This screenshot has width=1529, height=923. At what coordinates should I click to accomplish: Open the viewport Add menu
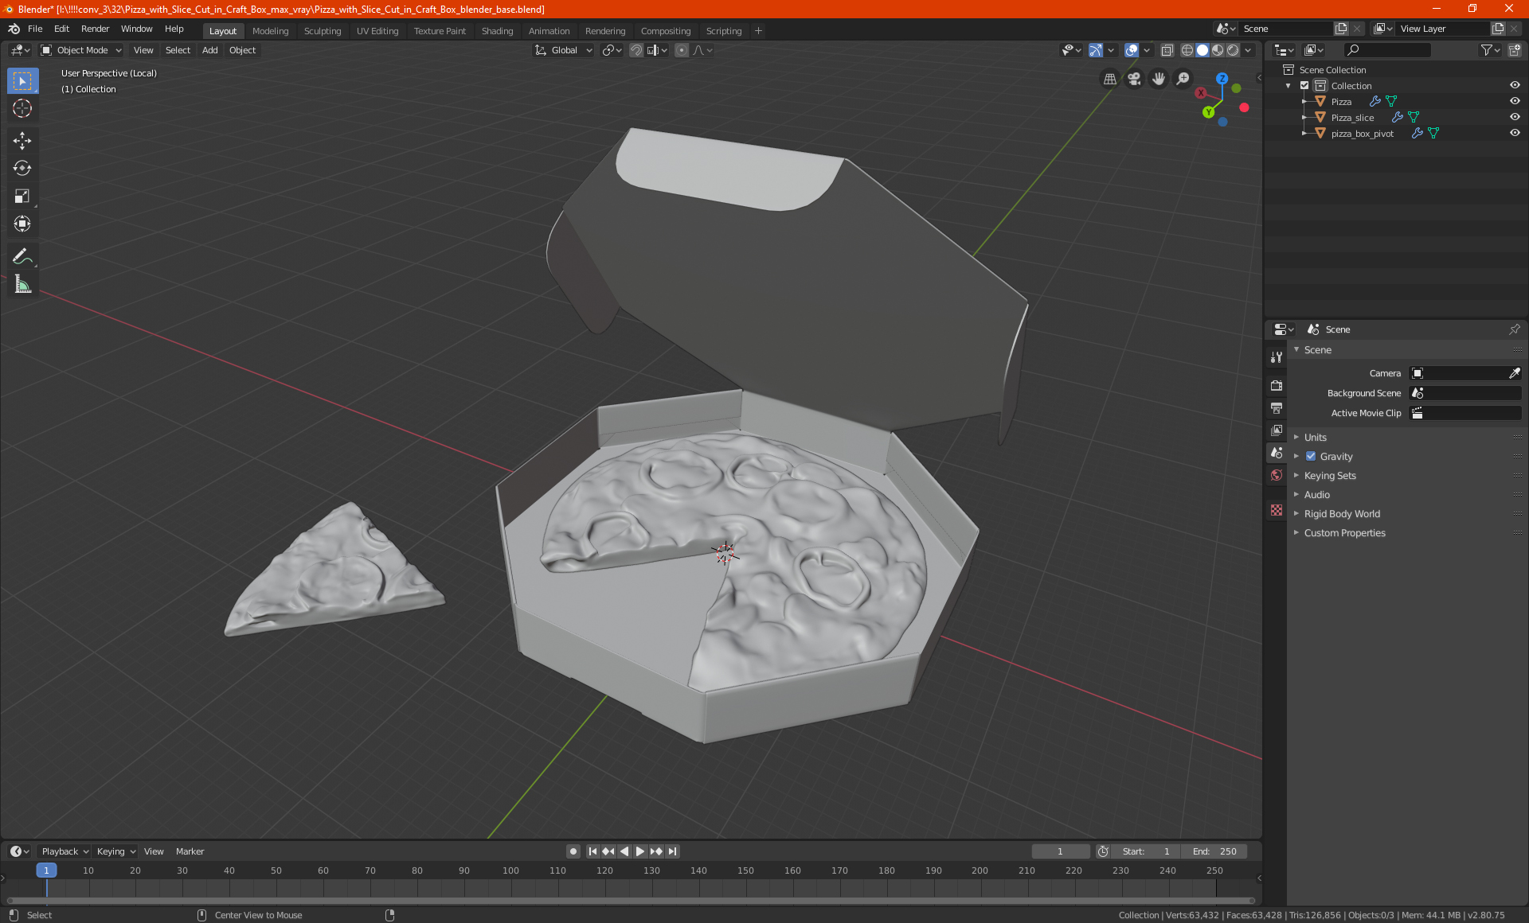tap(209, 50)
